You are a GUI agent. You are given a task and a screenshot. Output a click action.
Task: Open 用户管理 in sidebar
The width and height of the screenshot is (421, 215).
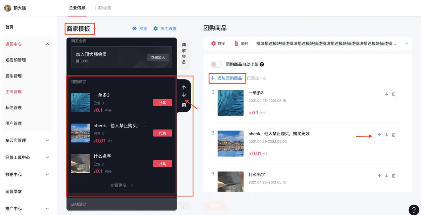point(13,123)
